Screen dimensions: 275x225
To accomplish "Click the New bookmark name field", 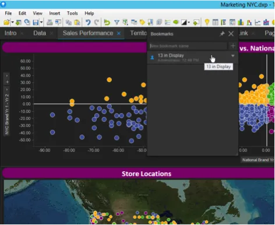I will tap(188, 46).
